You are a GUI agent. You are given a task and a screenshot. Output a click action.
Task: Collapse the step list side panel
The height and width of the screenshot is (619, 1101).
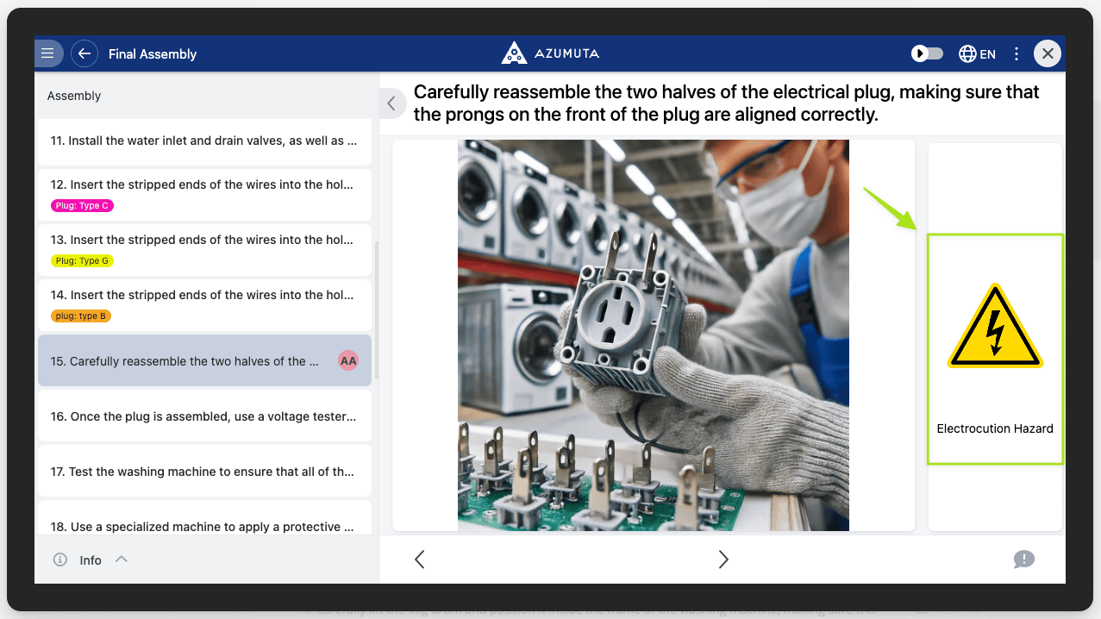391,103
